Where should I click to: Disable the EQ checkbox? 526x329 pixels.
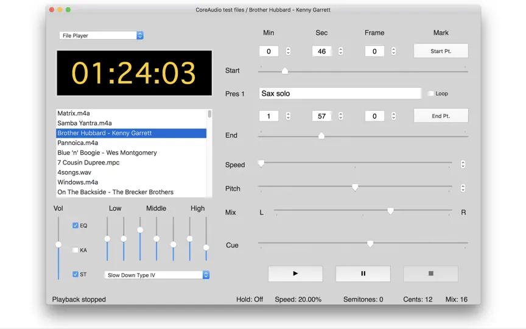pyautogui.click(x=75, y=225)
